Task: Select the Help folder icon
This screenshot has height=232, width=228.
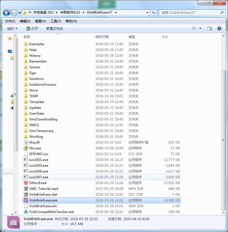Action: pyautogui.click(x=26, y=50)
